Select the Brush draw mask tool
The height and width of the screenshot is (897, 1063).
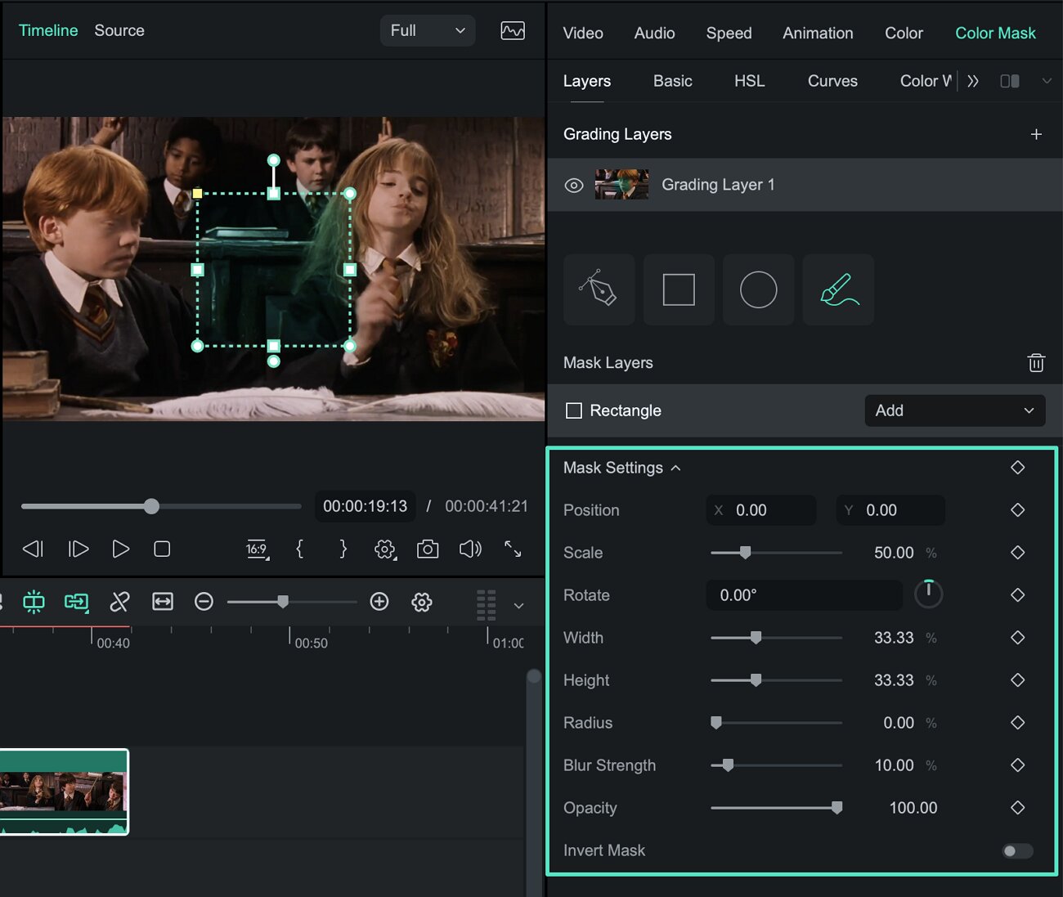838,289
